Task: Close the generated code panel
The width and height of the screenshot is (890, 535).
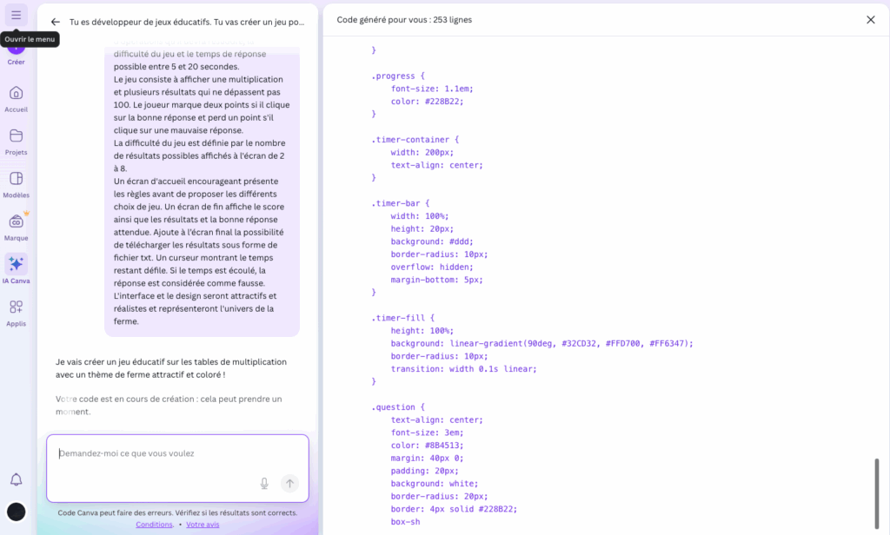Action: click(870, 19)
